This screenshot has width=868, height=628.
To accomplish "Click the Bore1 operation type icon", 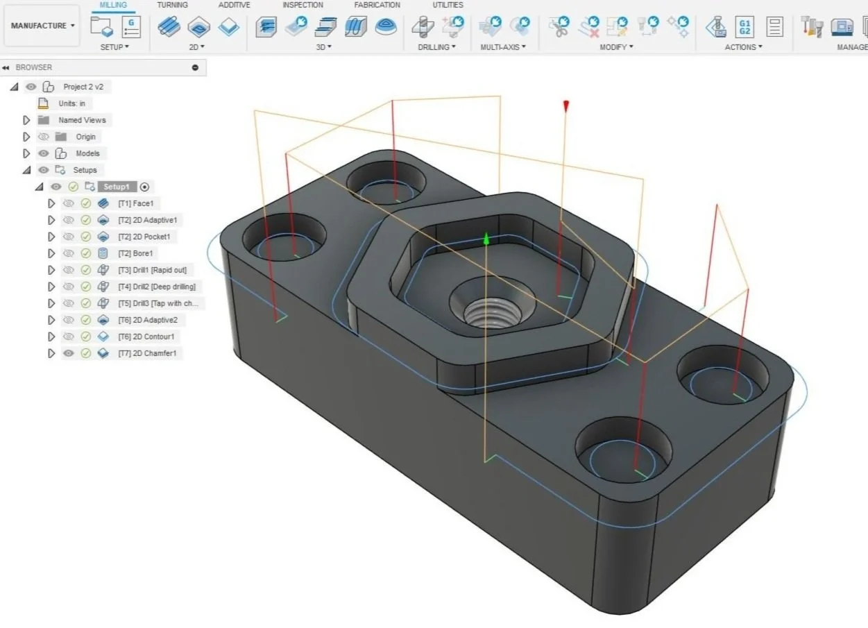I will pyautogui.click(x=103, y=253).
